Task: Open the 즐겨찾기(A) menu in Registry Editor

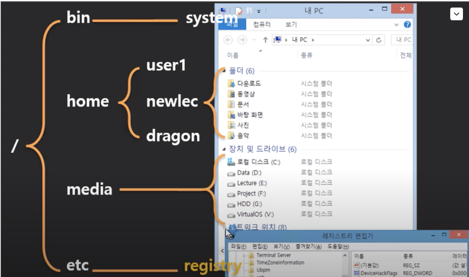Action: [309, 247]
